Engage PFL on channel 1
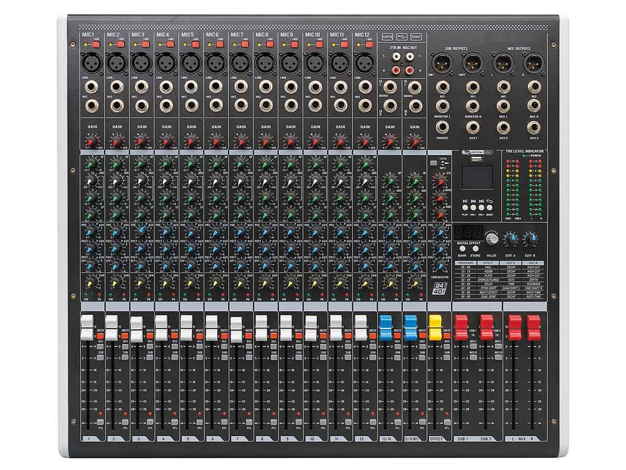The image size is (626, 470). pyautogui.click(x=100, y=422)
